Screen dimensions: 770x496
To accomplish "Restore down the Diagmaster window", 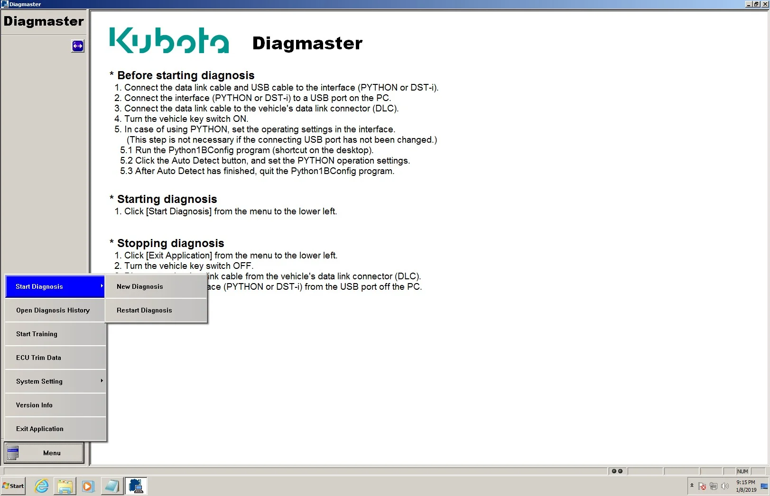I will click(756, 4).
